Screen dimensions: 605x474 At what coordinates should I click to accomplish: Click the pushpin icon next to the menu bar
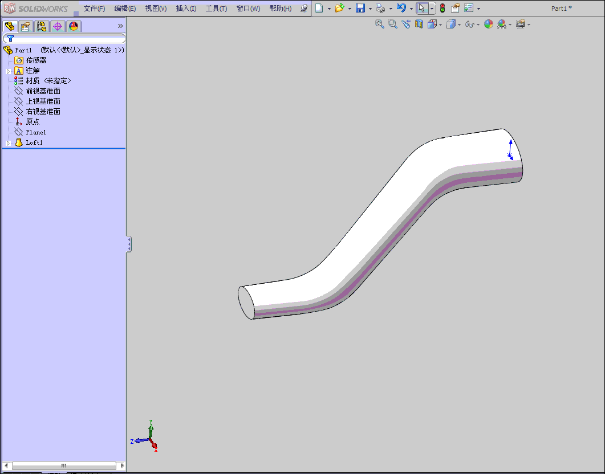pyautogui.click(x=304, y=8)
